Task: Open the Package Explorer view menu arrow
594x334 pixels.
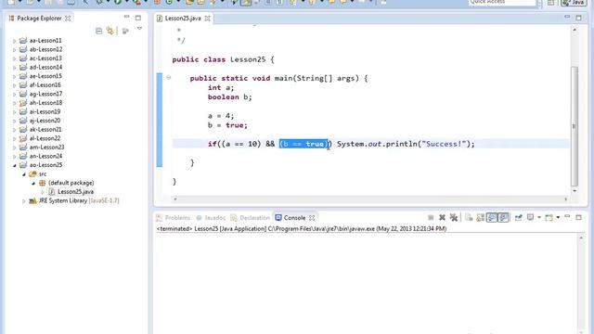Action: [x=139, y=29]
